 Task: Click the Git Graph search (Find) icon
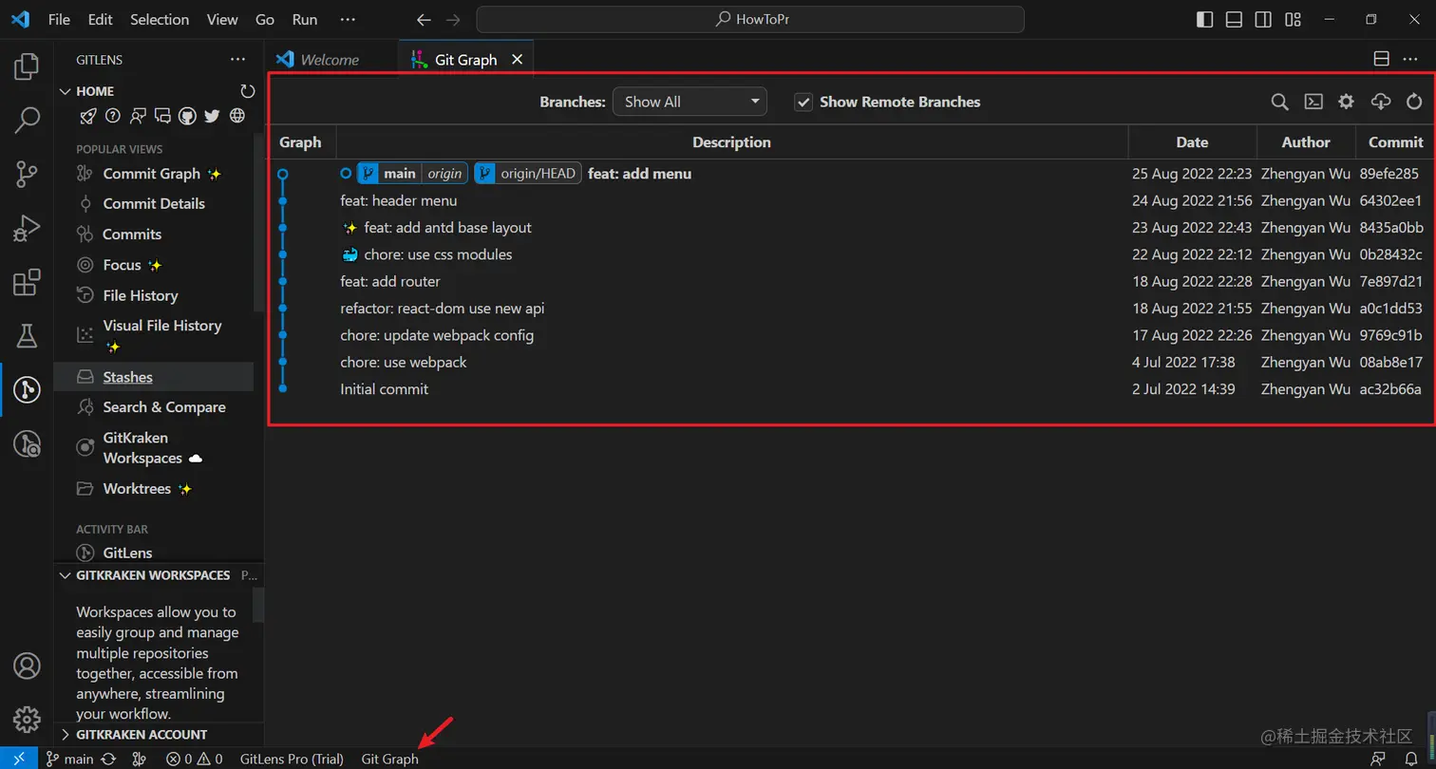click(x=1279, y=102)
